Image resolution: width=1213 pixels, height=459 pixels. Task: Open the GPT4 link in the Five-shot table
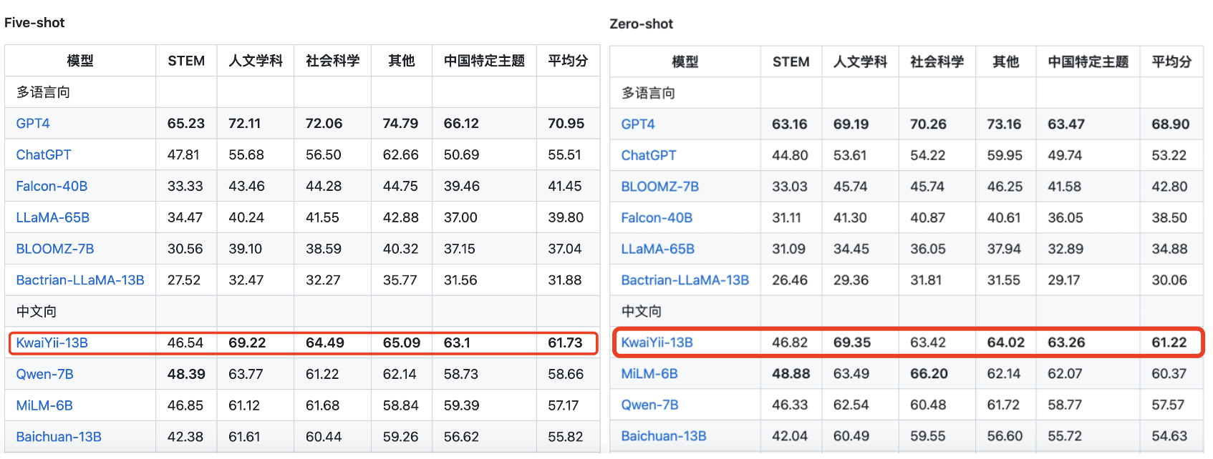(33, 124)
